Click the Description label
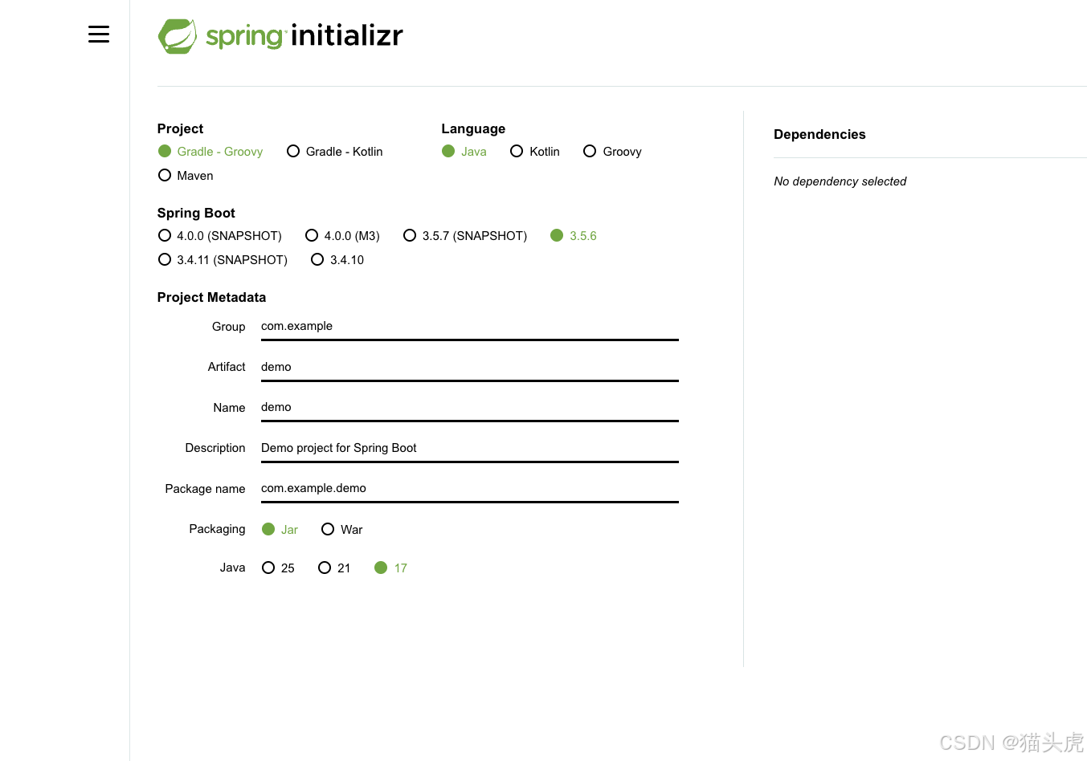 [215, 448]
